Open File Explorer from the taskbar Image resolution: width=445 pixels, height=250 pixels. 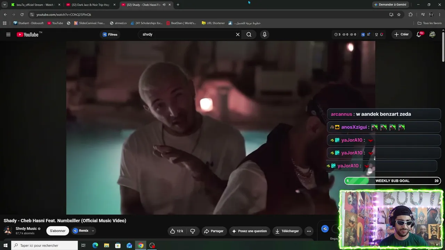[x=106, y=245]
